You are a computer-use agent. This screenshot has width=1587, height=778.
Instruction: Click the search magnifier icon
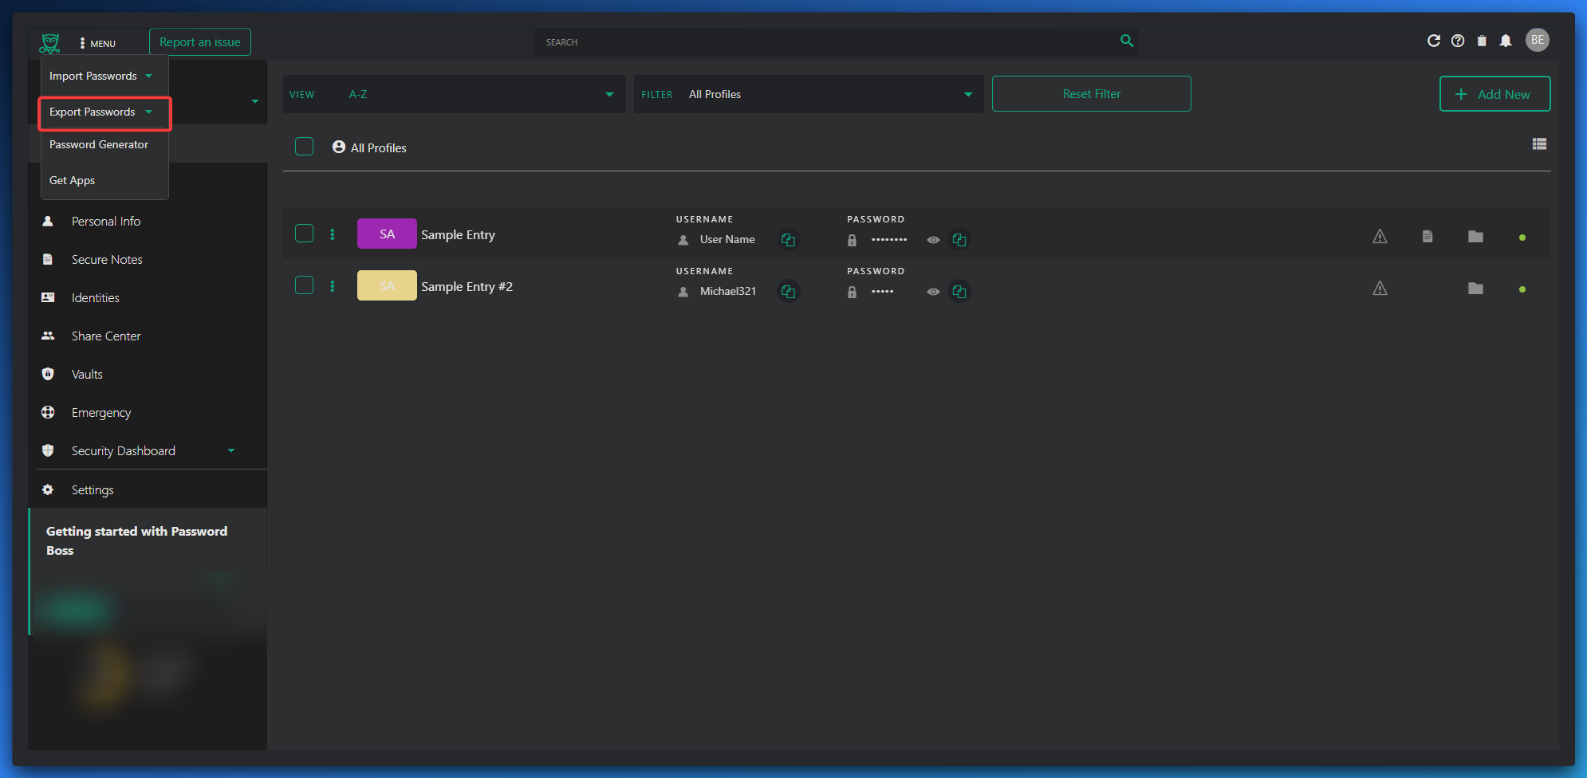tap(1126, 41)
